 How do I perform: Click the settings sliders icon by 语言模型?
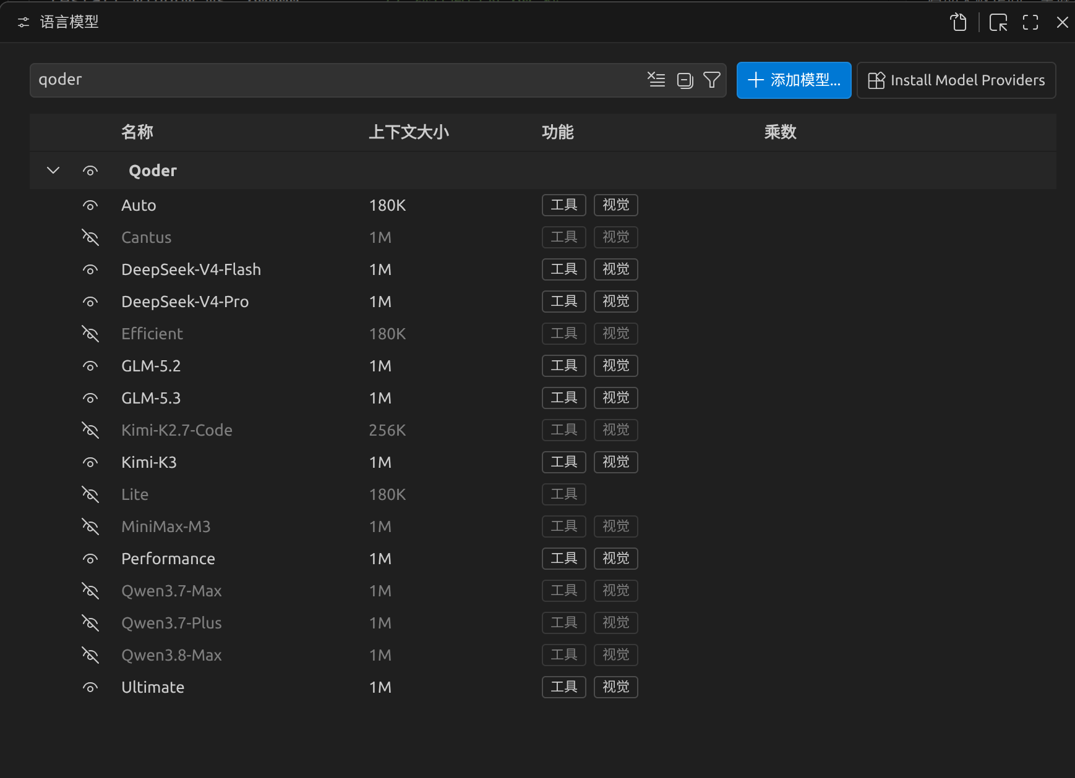coord(24,22)
